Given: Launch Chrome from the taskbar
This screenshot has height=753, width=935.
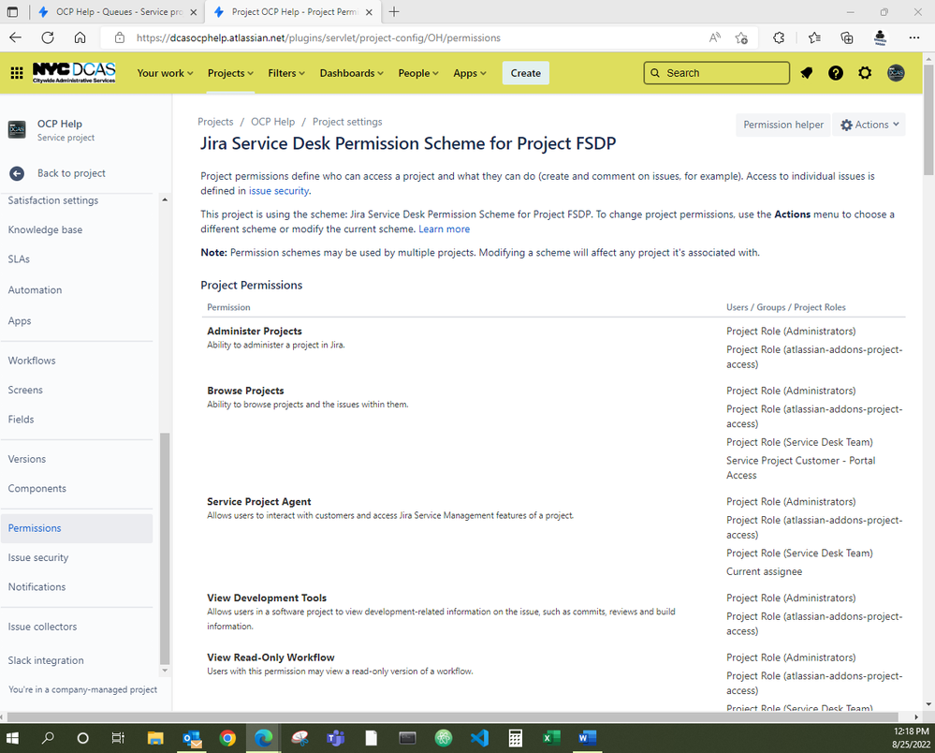Looking at the screenshot, I should (227, 738).
